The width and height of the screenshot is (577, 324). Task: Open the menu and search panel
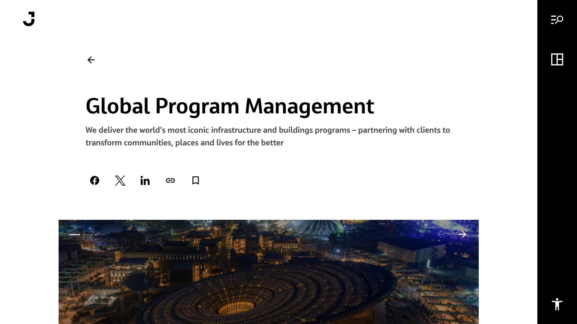[557, 20]
